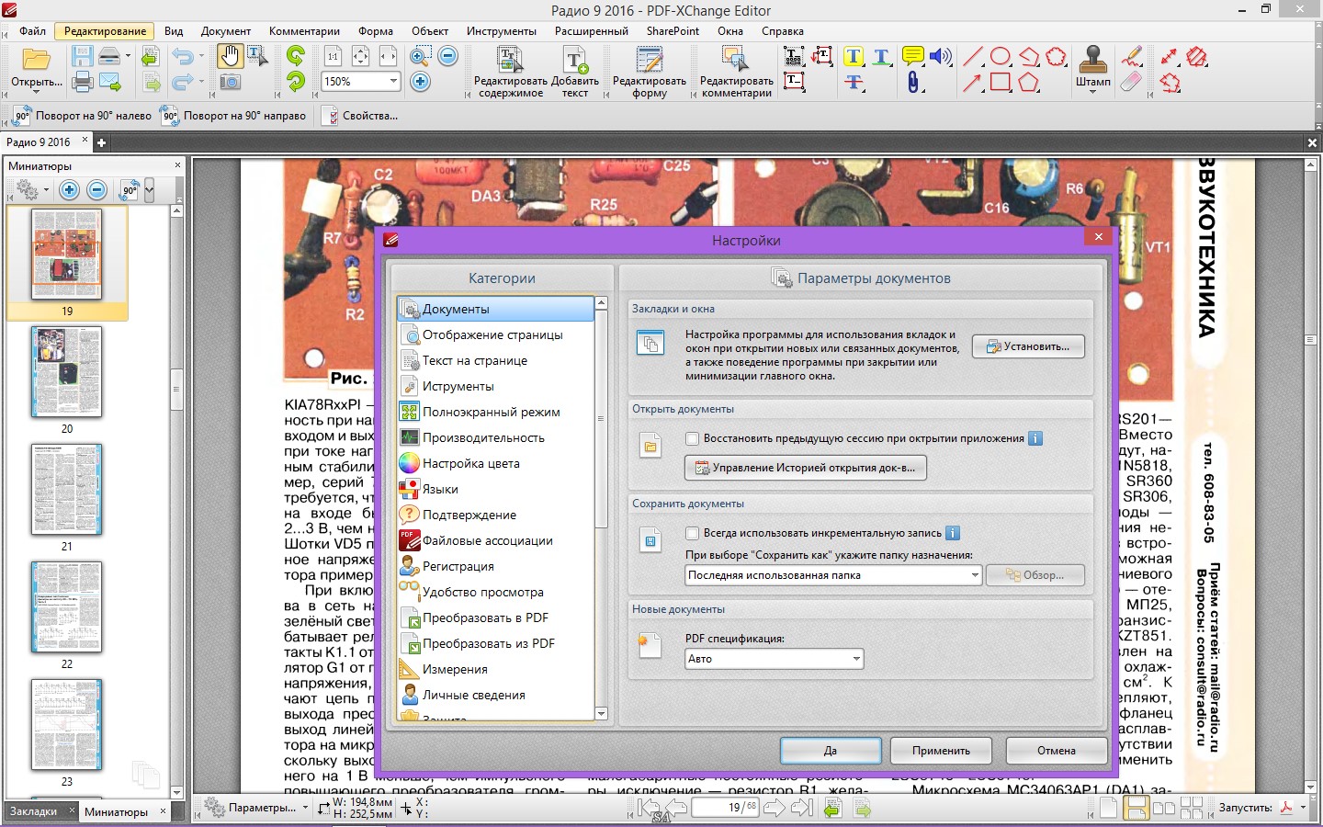
Task: Click the categories list scrollbar down arrow
Action: click(602, 714)
